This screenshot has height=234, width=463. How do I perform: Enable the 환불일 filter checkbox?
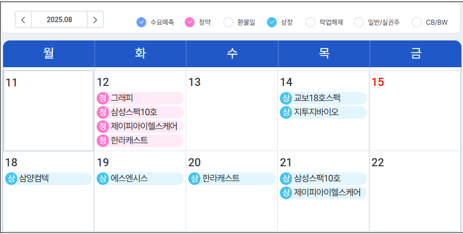coord(228,22)
